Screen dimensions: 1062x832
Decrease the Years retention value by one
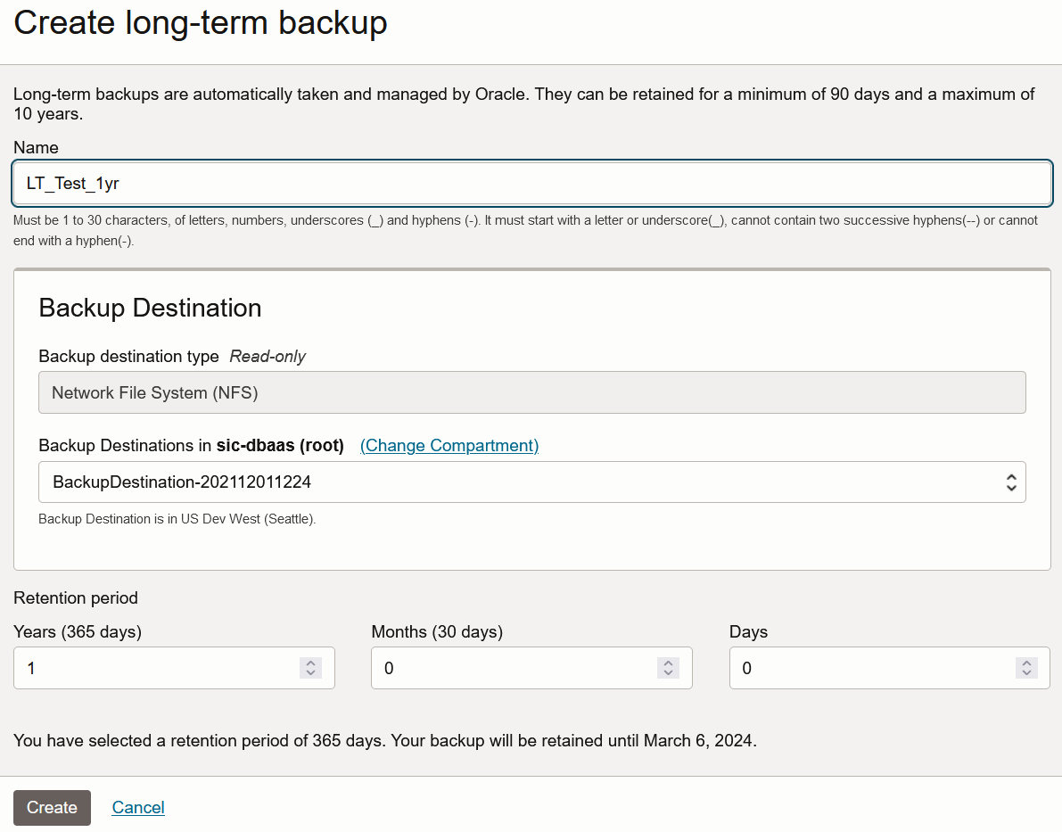[x=310, y=672]
